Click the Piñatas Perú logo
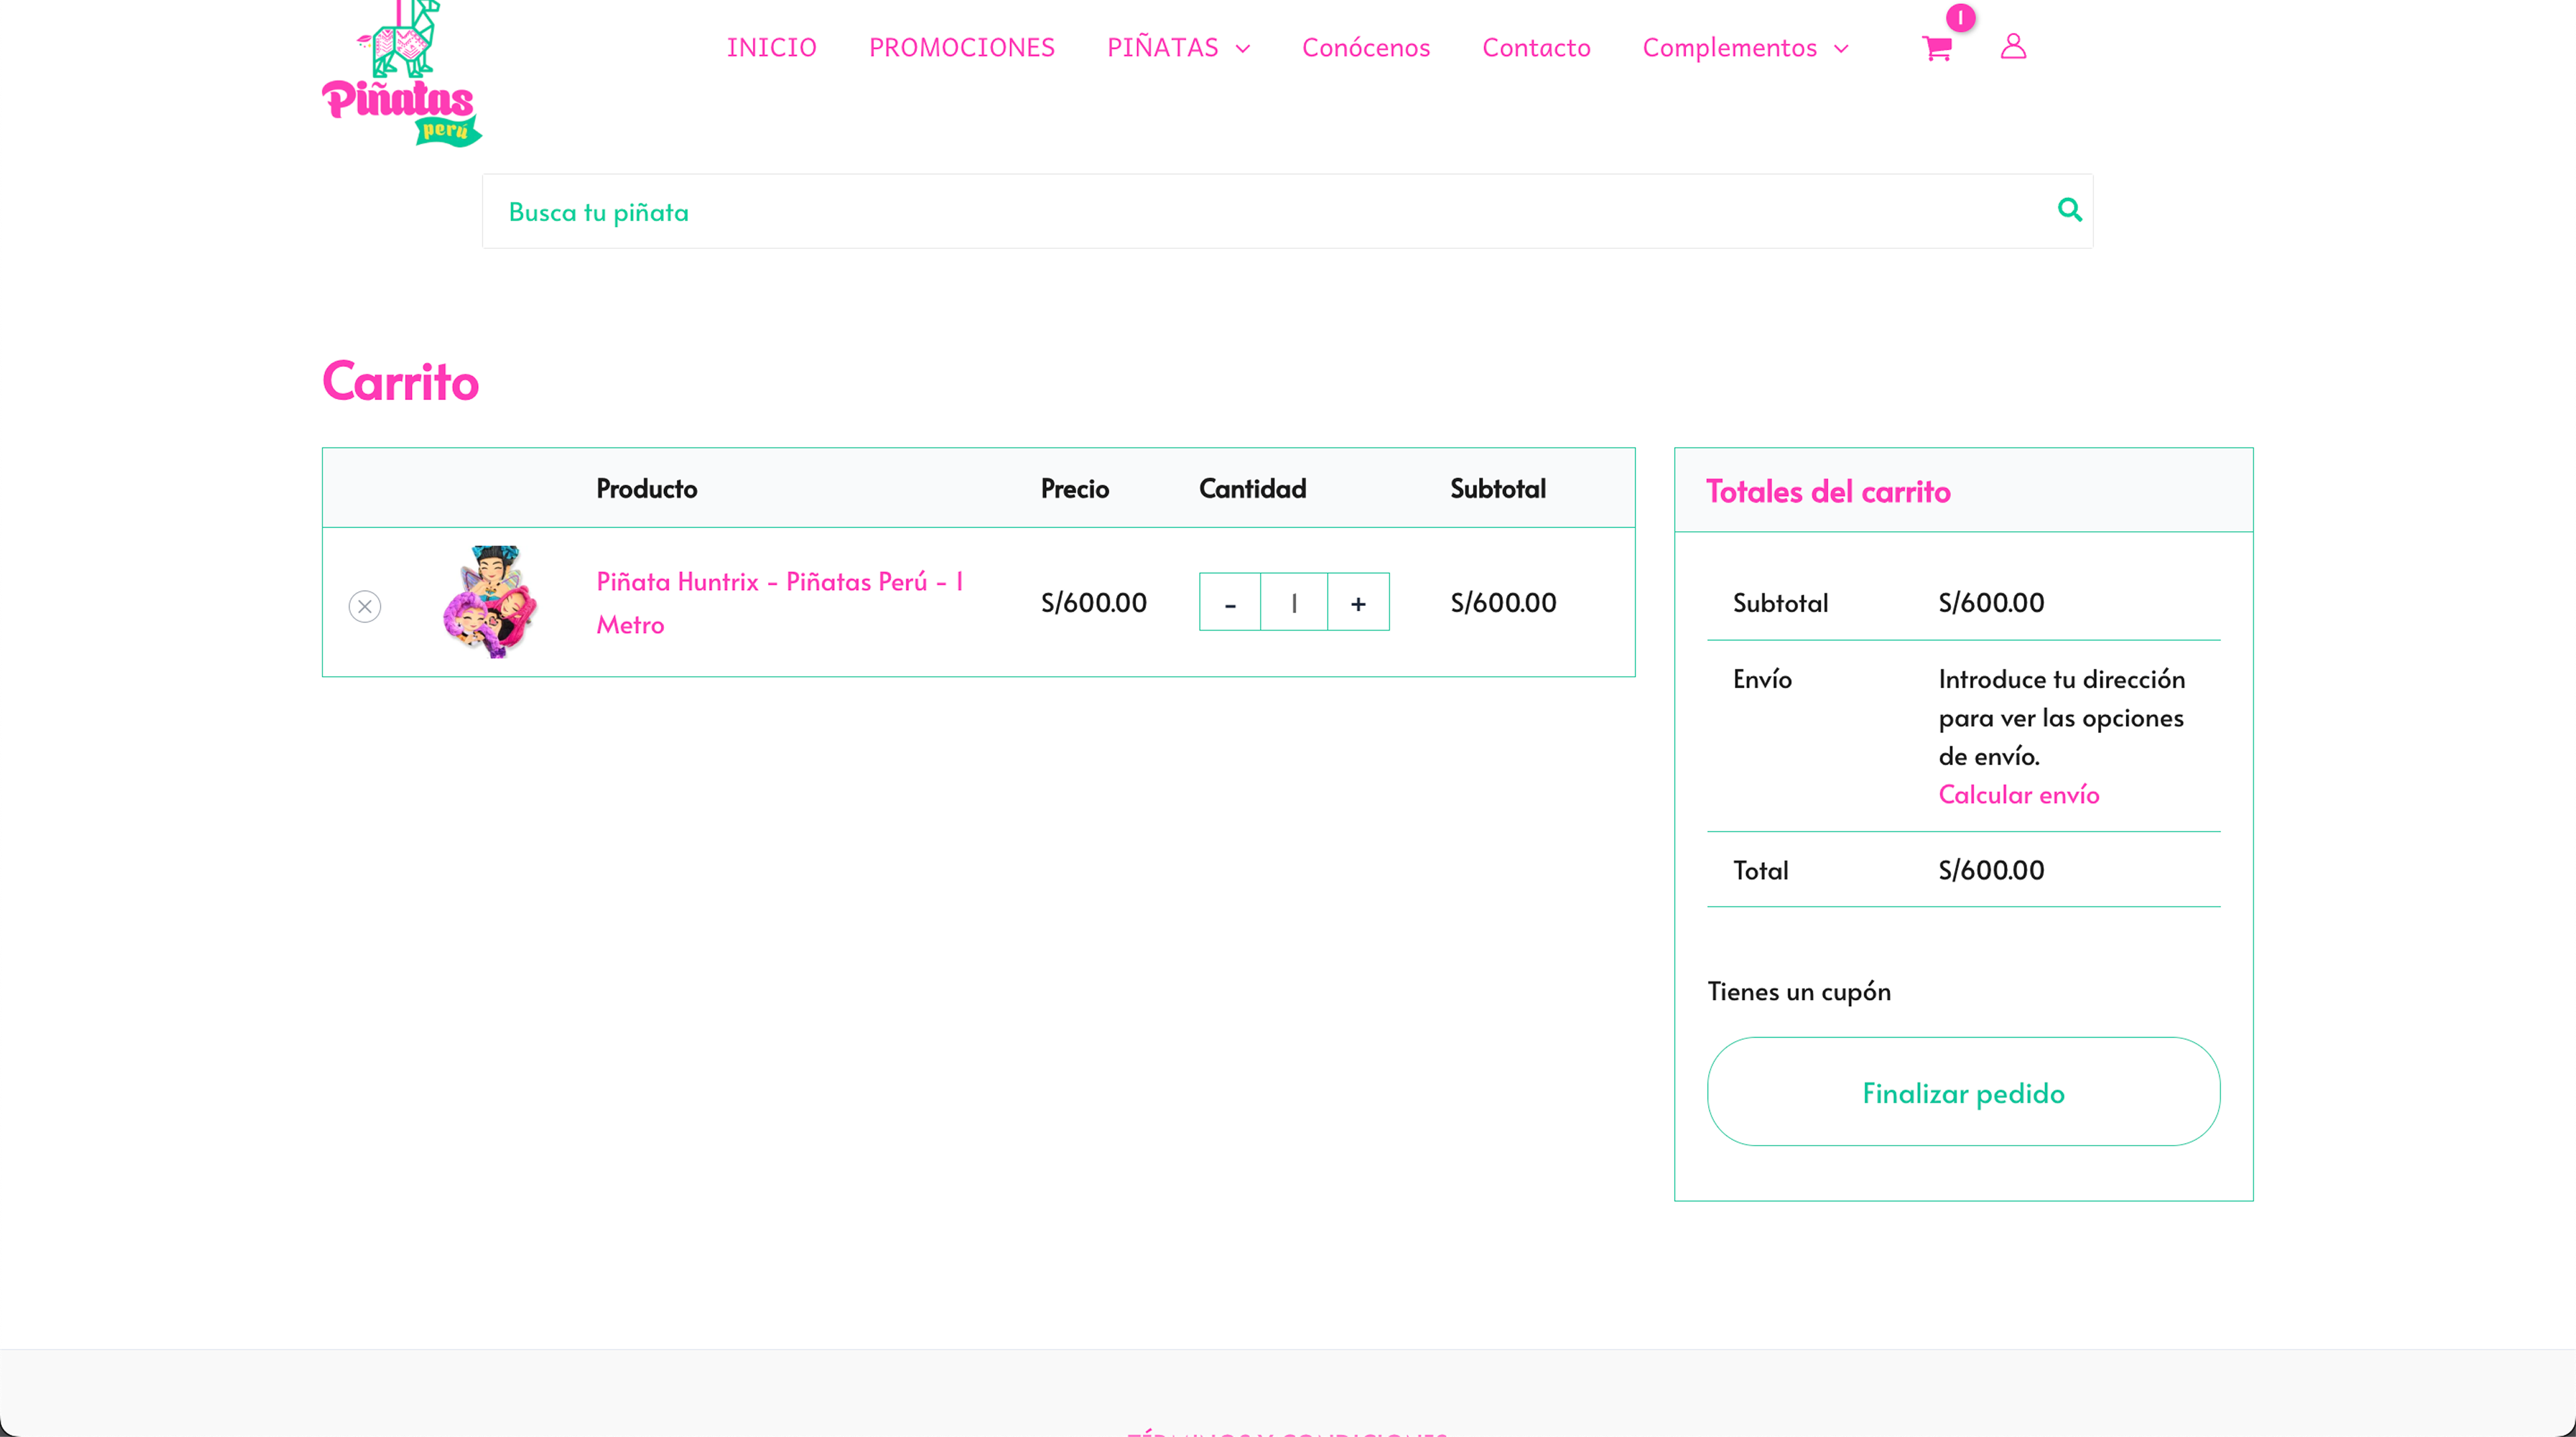The height and width of the screenshot is (1437, 2576). coord(401,74)
